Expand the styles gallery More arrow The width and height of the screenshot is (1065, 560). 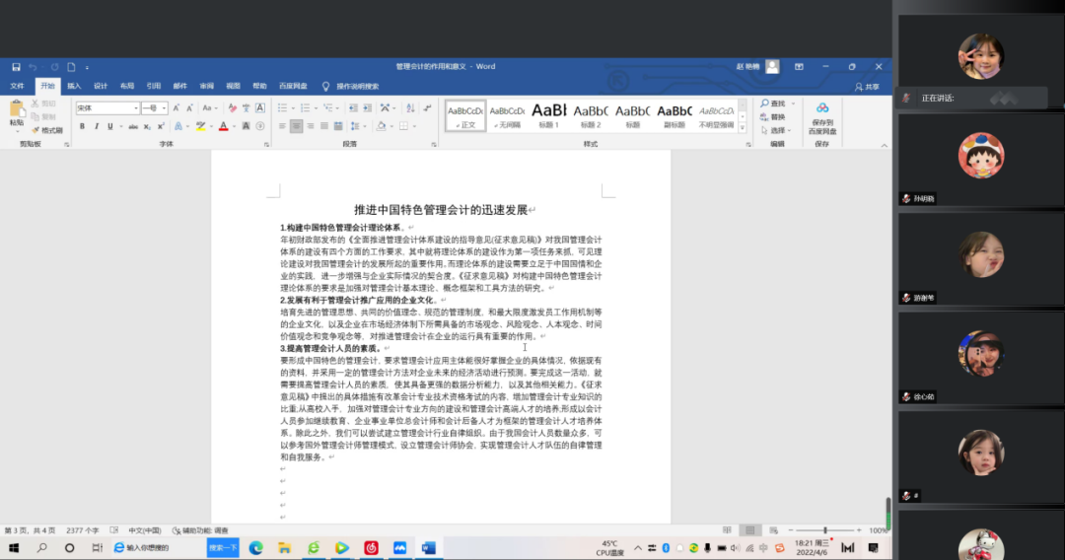click(743, 127)
